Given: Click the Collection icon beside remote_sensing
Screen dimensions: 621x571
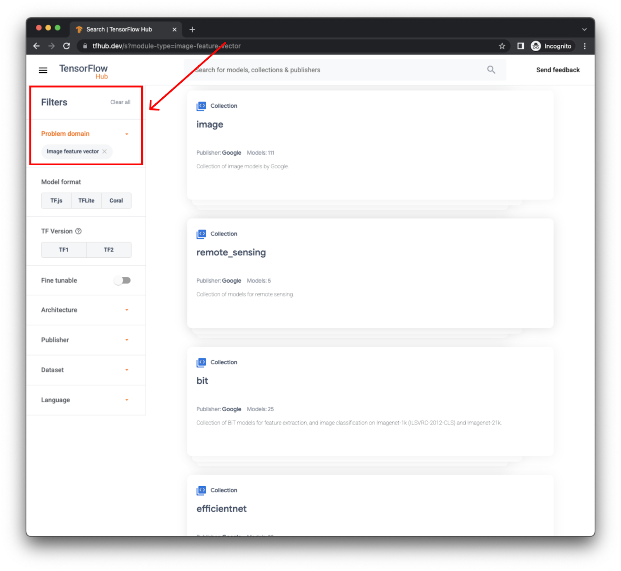Looking at the screenshot, I should [201, 234].
